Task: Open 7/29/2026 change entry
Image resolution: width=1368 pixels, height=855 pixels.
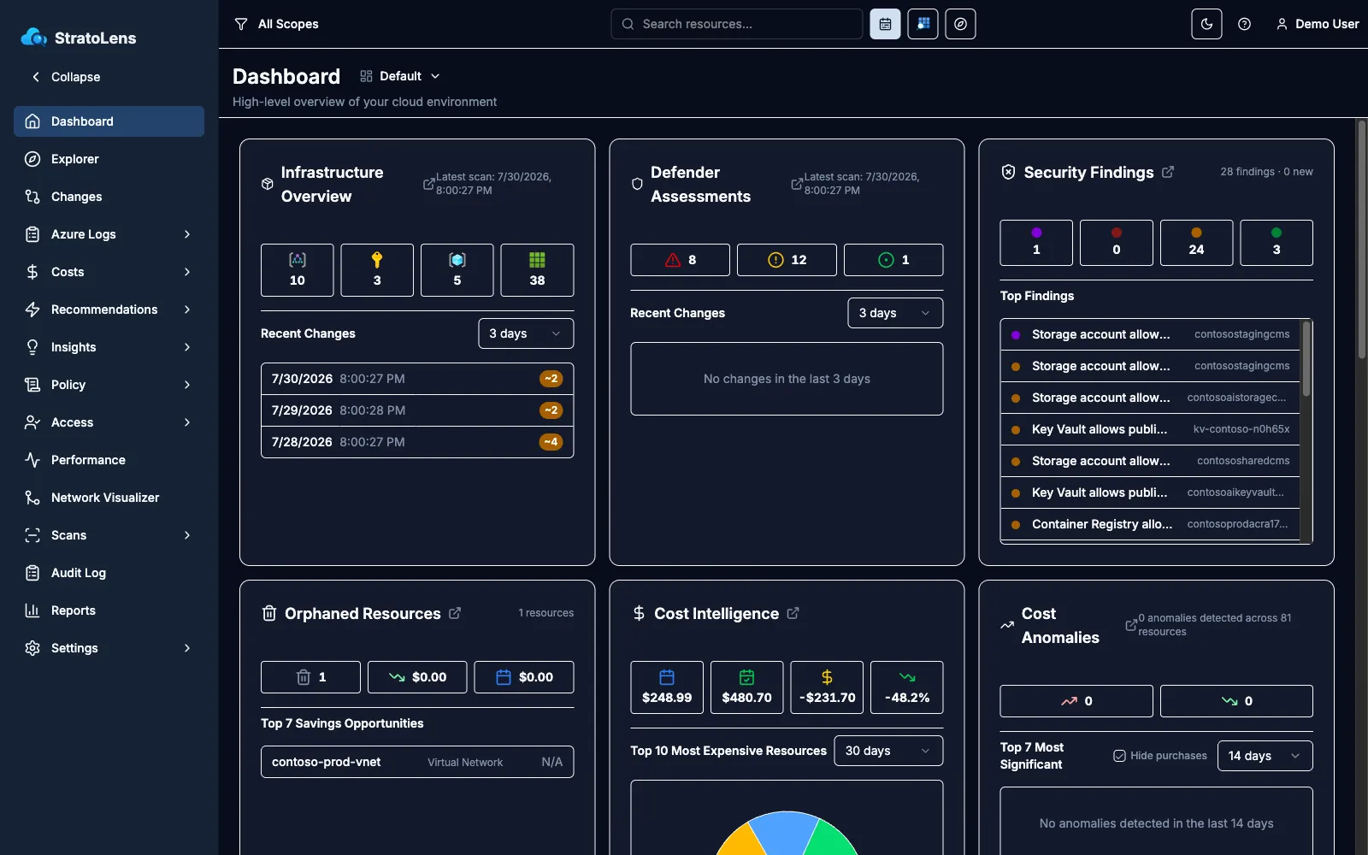Action: pos(417,410)
